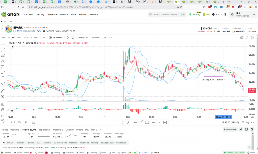Enter fullscreen chart mode
This screenshot has height=154, width=258.
point(247,38)
